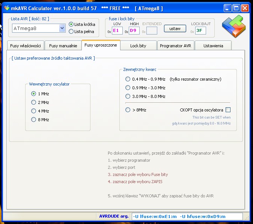
Task: Click the line starting '5. wciśnij klawisz "WYKONAJ"'
Action: [x=161, y=196]
